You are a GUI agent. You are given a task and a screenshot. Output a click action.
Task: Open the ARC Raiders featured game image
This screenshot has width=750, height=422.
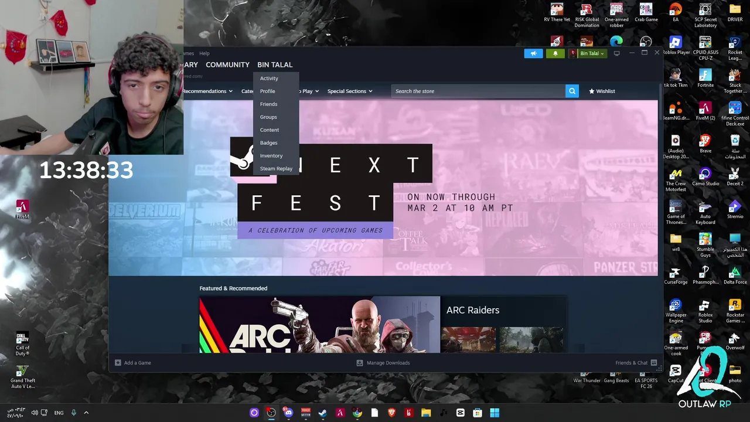point(319,325)
